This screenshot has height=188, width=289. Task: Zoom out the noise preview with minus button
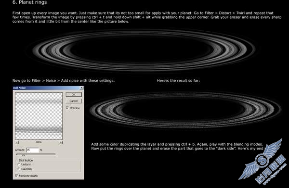click(17, 142)
